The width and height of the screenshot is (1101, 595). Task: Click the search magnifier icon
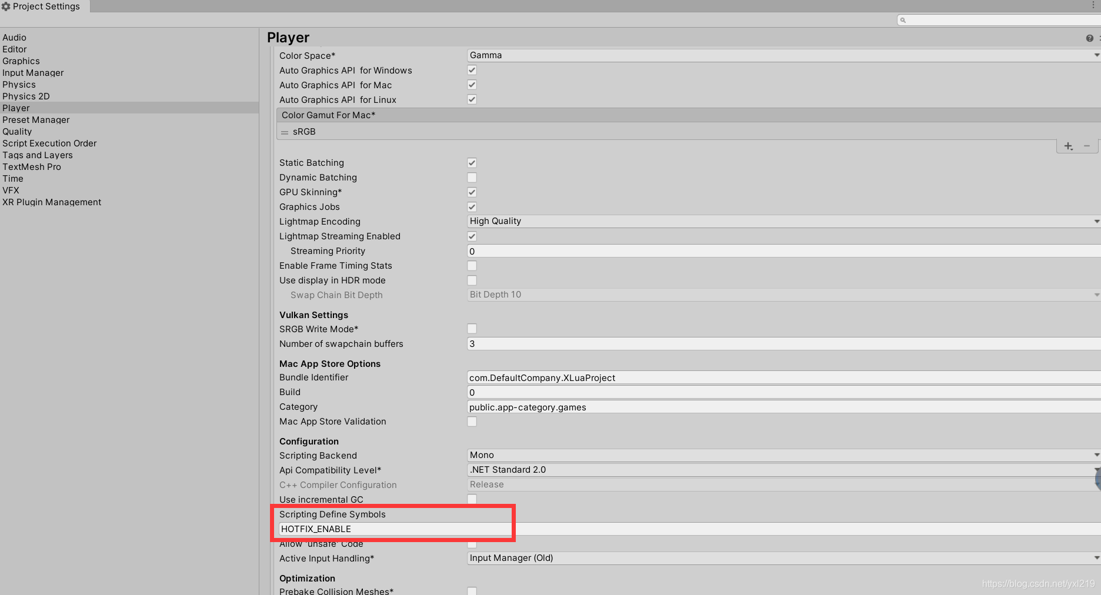click(903, 21)
